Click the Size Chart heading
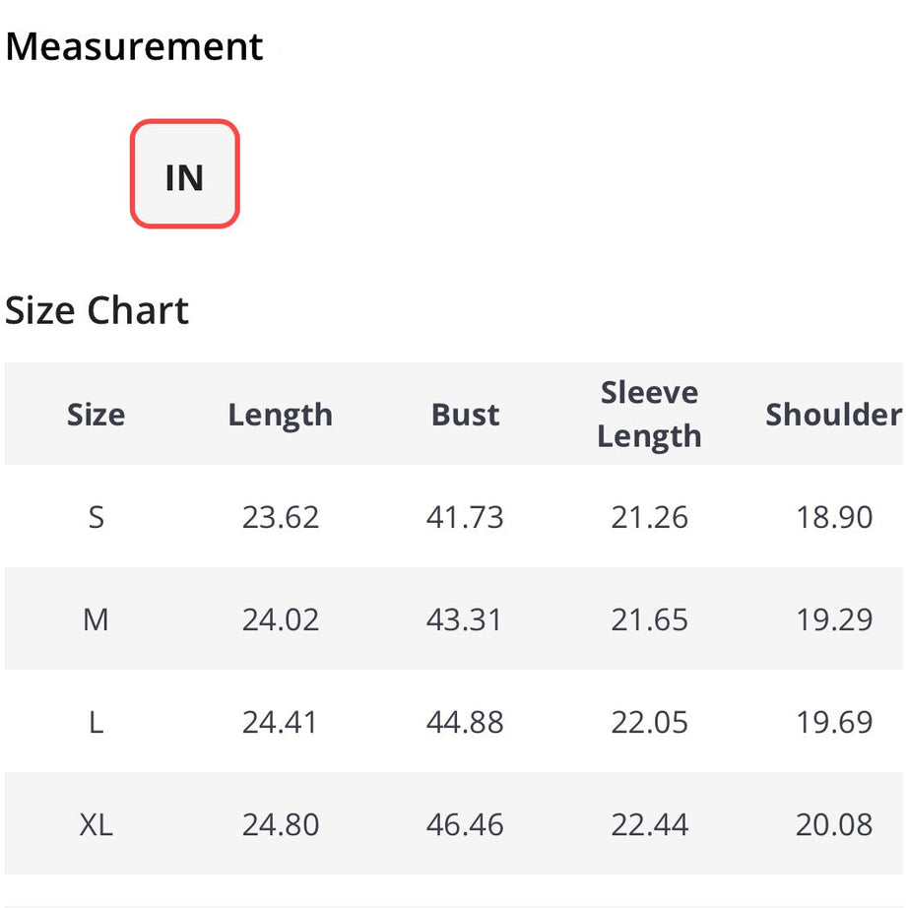Viewport: 908px width, 908px height. tap(97, 311)
